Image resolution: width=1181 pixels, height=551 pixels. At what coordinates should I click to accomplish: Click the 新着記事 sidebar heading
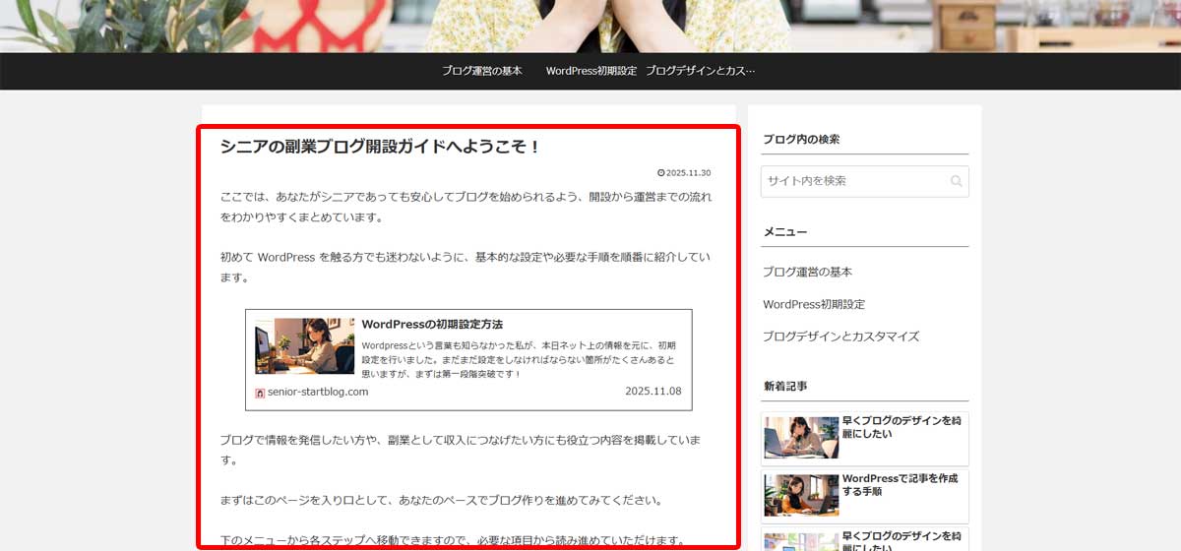[x=785, y=386]
